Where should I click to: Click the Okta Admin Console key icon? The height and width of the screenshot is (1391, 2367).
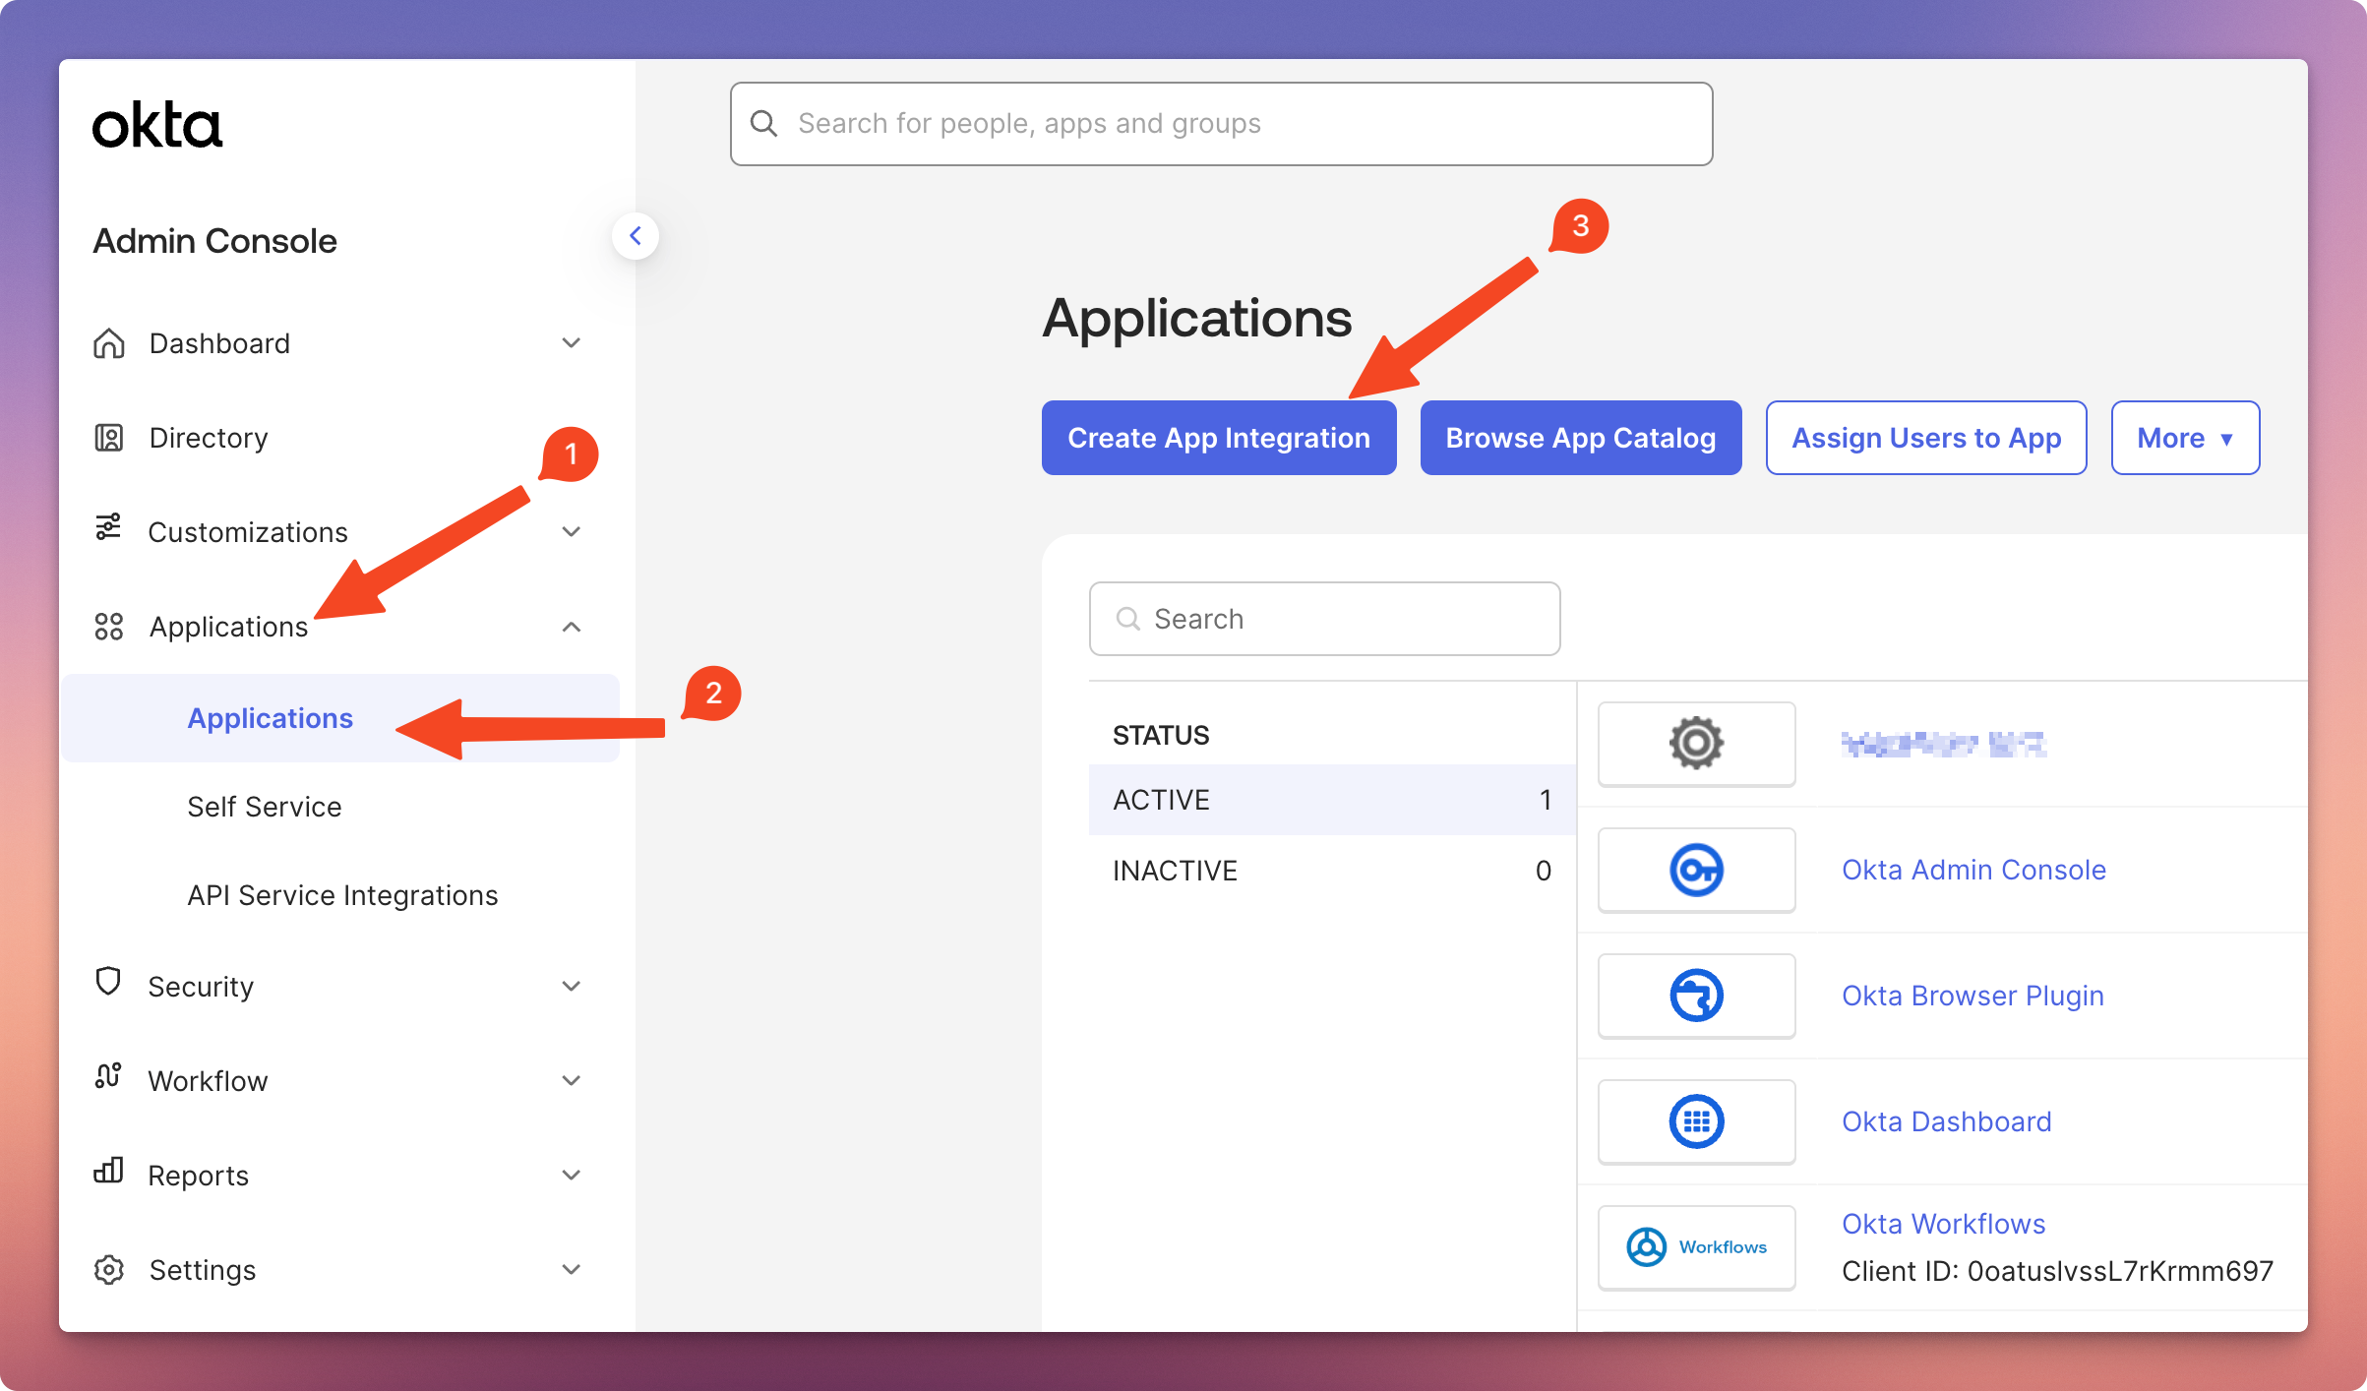click(x=1696, y=871)
